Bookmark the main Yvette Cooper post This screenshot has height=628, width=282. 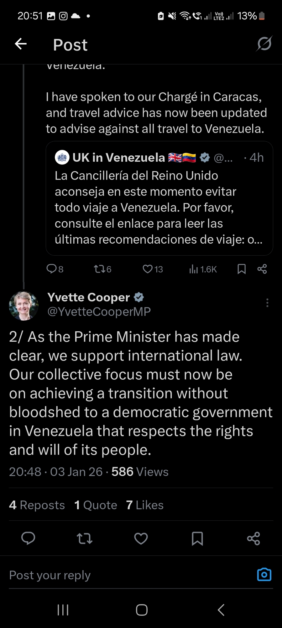click(197, 538)
